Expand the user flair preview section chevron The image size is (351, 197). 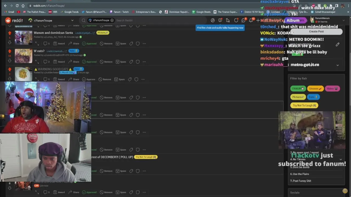[x=338, y=65]
